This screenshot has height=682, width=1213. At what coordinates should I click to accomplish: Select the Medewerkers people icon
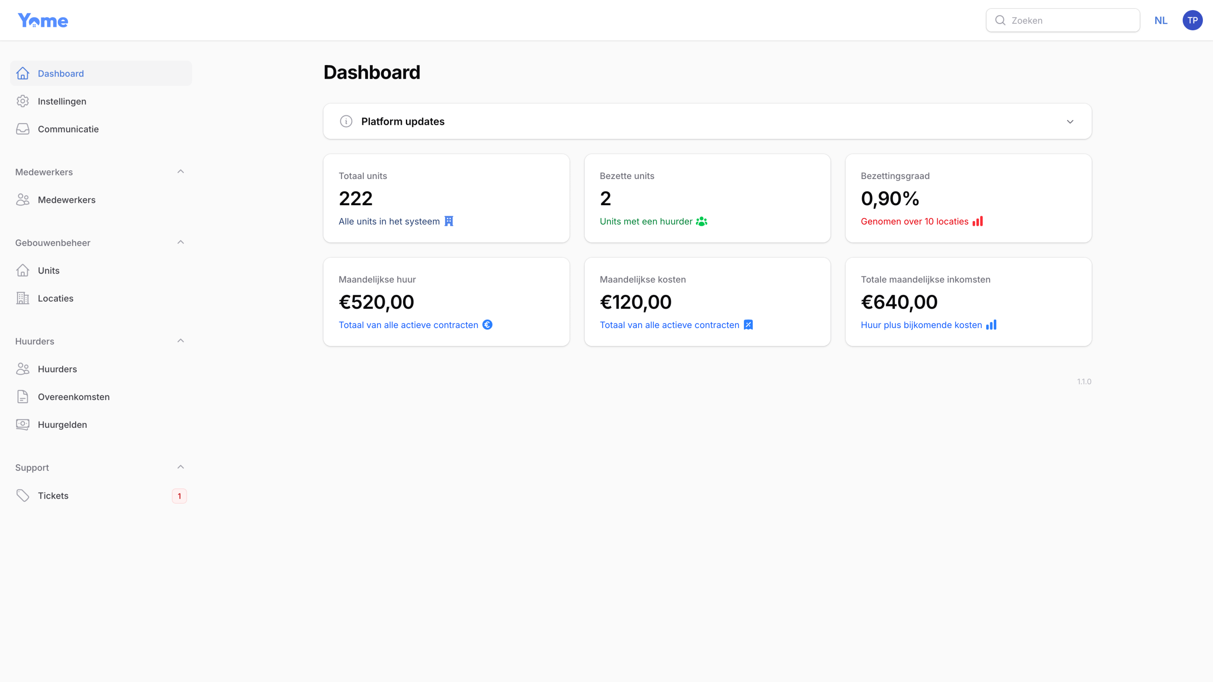tap(23, 200)
